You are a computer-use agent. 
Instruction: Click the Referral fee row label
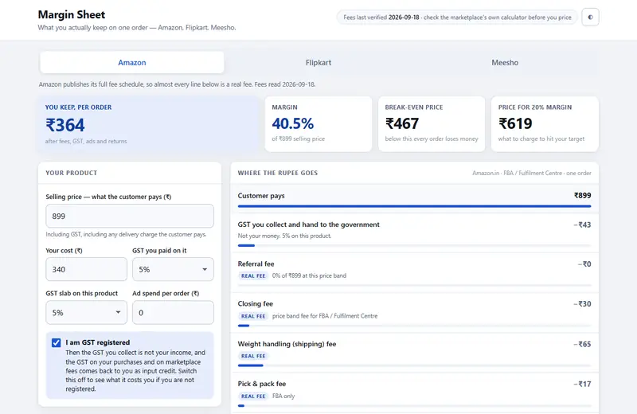pos(256,264)
